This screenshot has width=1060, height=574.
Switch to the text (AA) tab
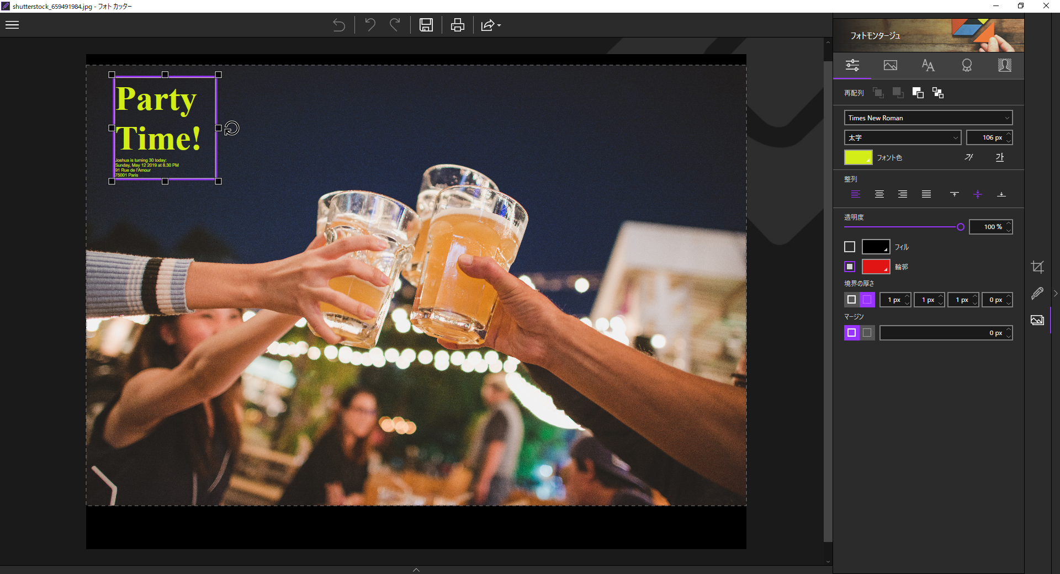pos(928,66)
